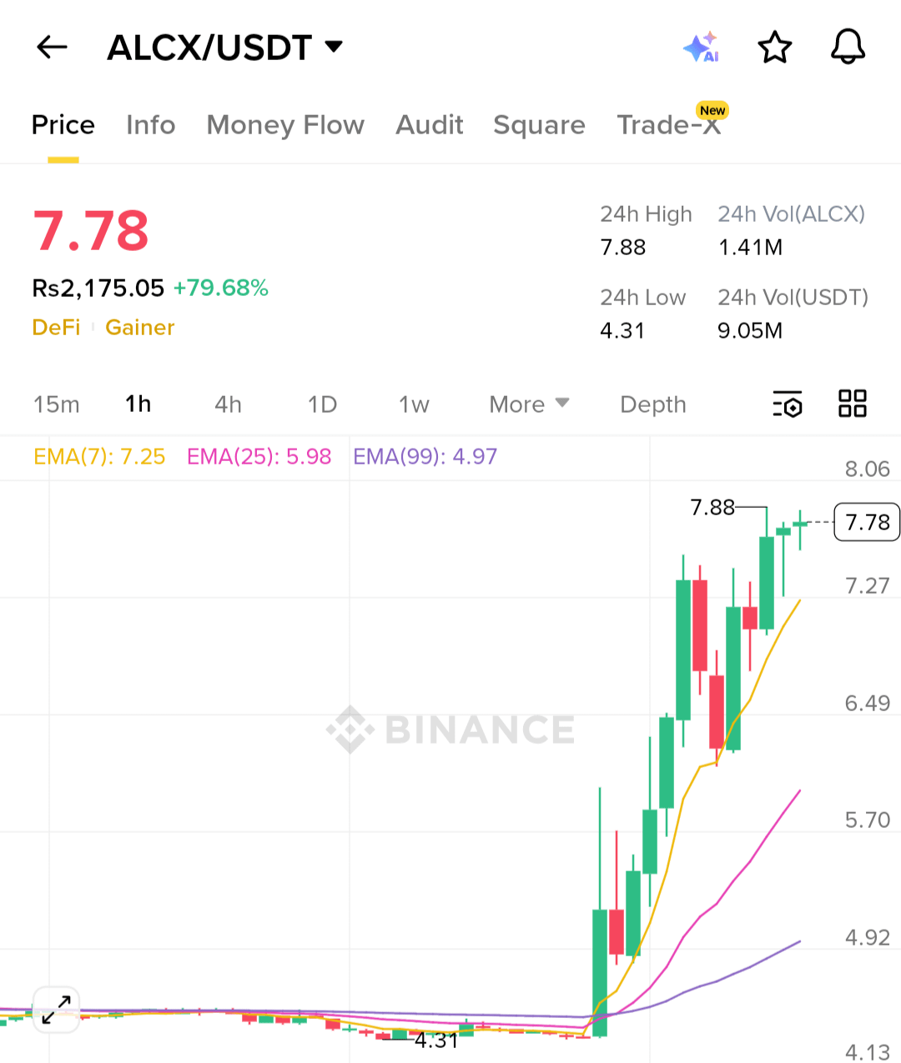Tap the 24h Vol(ALCX) value 1.41M
Image resolution: width=901 pixels, height=1063 pixels.
[x=751, y=248]
